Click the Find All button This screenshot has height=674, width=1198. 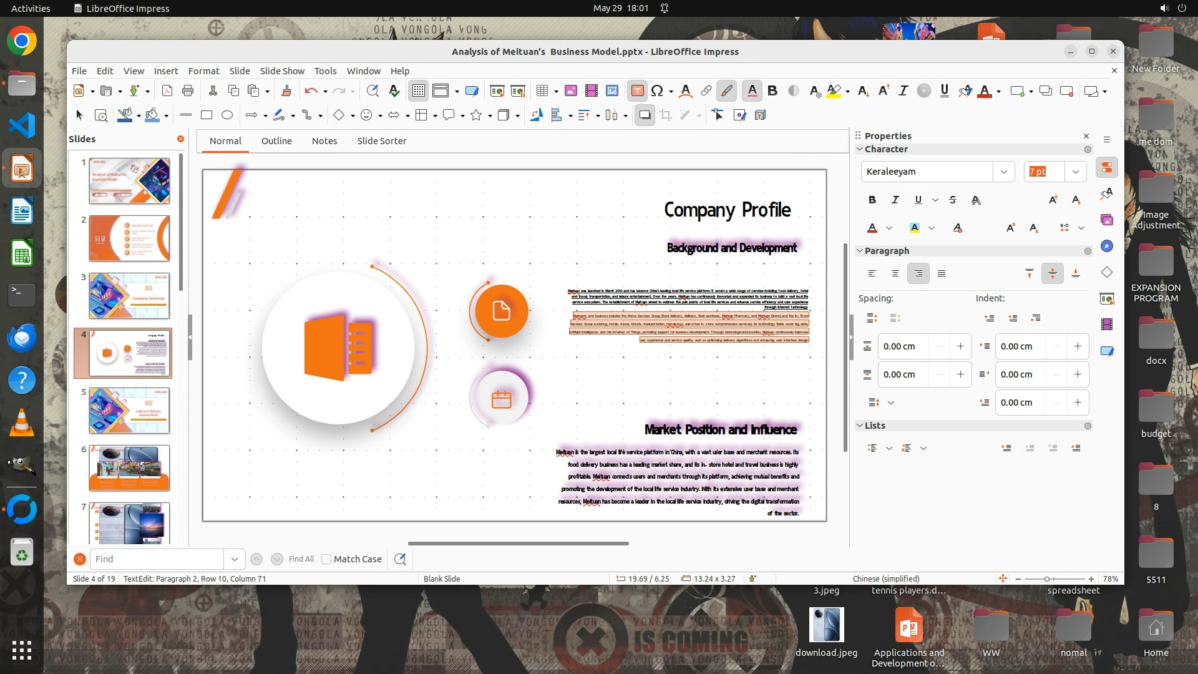point(301,559)
